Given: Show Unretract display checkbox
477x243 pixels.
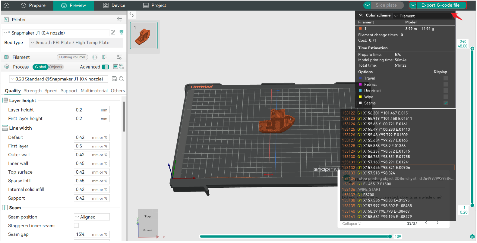Looking at the screenshot, I should (x=446, y=90).
